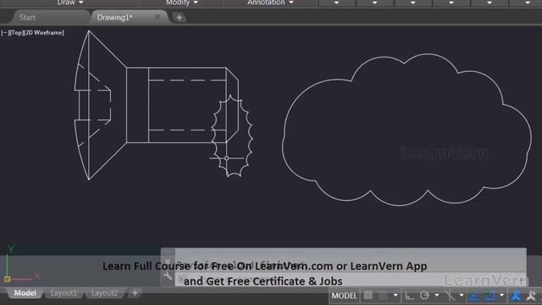Viewport: 542px width, 305px height.
Task: Open object snap settings dropdown arrow
Action: [501, 296]
